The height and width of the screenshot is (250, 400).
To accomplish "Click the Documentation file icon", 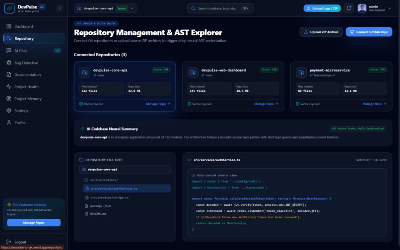I will tap(8, 74).
